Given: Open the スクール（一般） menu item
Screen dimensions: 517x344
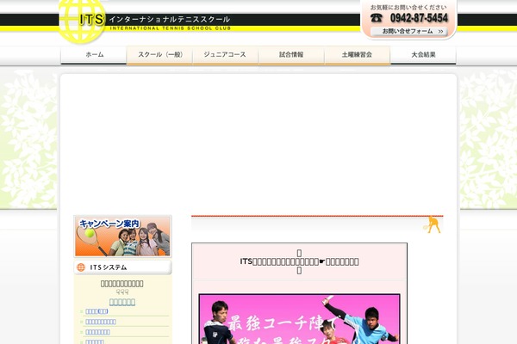Looking at the screenshot, I should coord(159,55).
